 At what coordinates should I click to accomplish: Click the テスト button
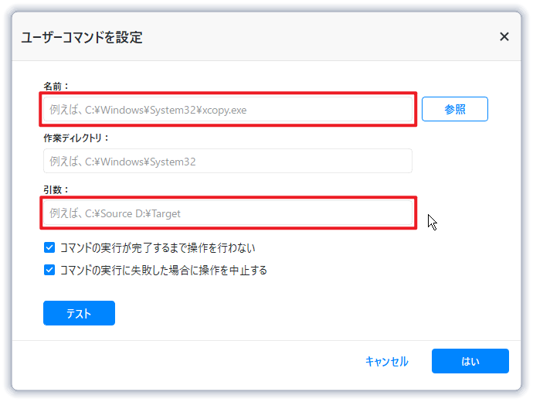(79, 313)
